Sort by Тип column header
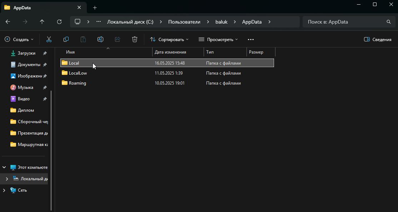The width and height of the screenshot is (398, 212). [x=210, y=52]
